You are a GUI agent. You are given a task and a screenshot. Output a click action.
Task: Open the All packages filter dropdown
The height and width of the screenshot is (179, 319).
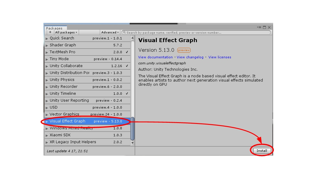pos(66,32)
